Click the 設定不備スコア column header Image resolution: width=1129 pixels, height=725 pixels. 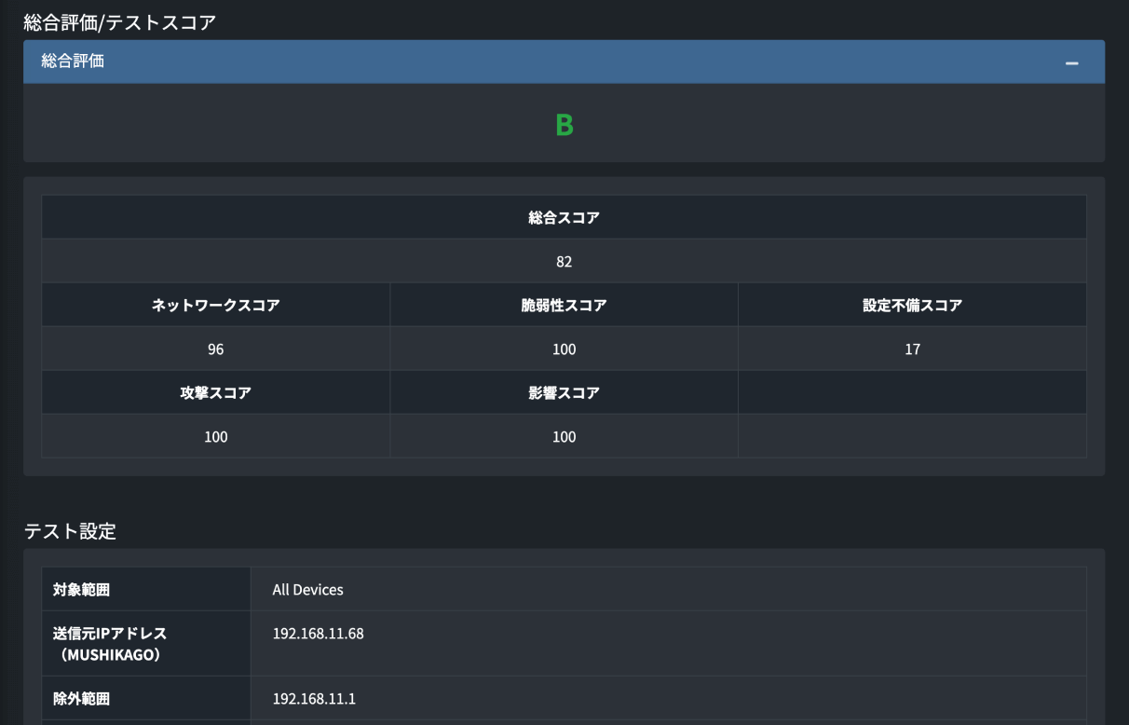pyautogui.click(x=911, y=305)
